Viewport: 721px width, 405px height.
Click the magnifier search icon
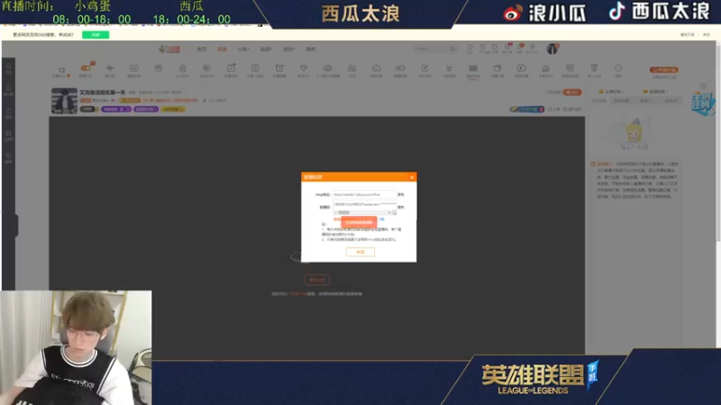tap(453, 49)
